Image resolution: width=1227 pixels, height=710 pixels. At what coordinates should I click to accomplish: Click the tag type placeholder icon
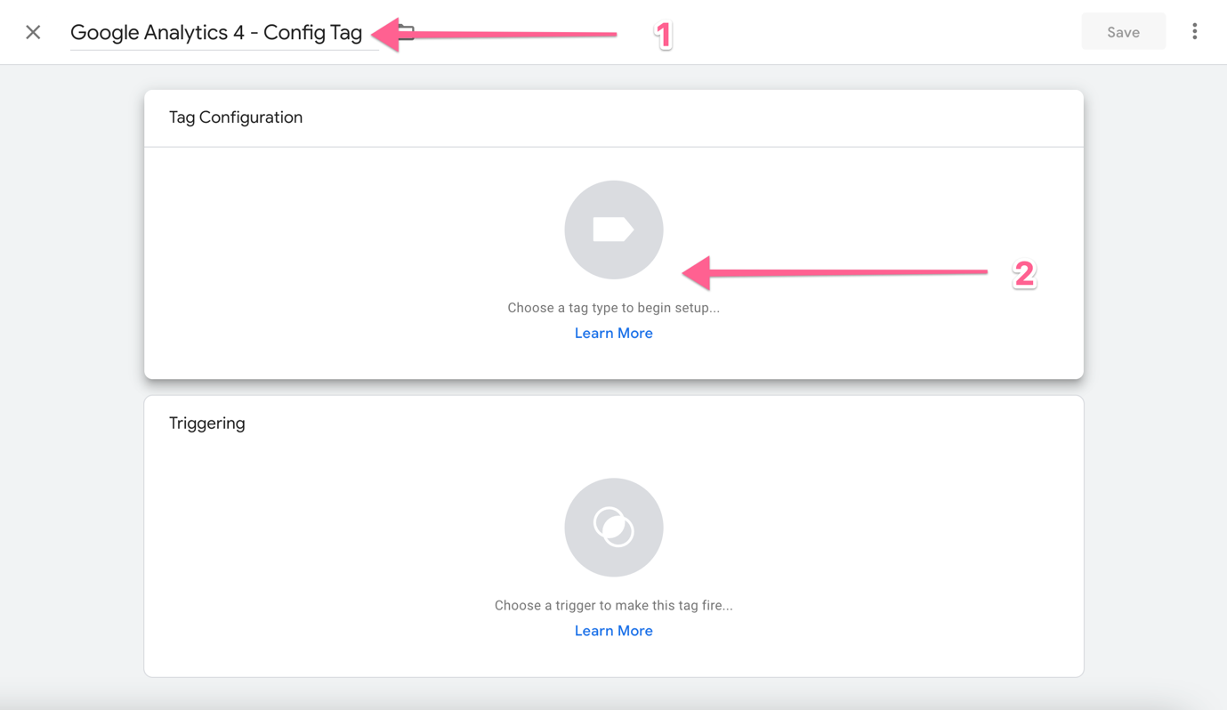pos(614,230)
